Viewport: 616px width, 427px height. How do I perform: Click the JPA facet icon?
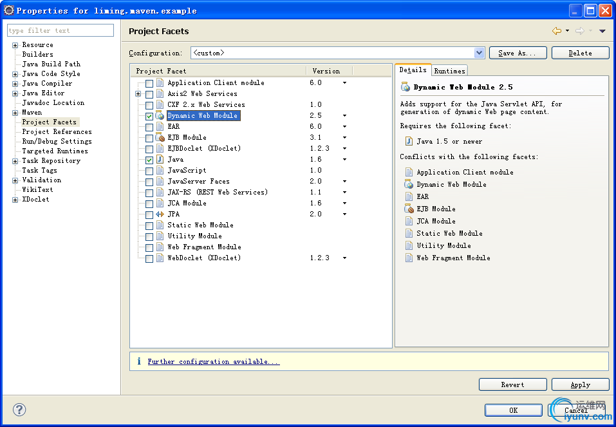[x=160, y=214]
